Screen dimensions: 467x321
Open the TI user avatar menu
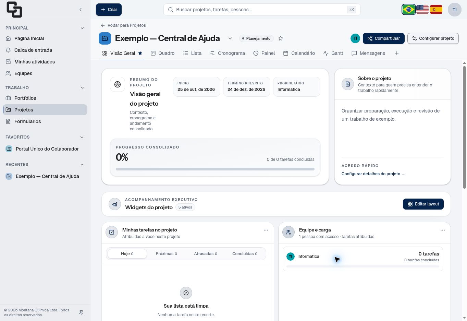[x=455, y=10]
